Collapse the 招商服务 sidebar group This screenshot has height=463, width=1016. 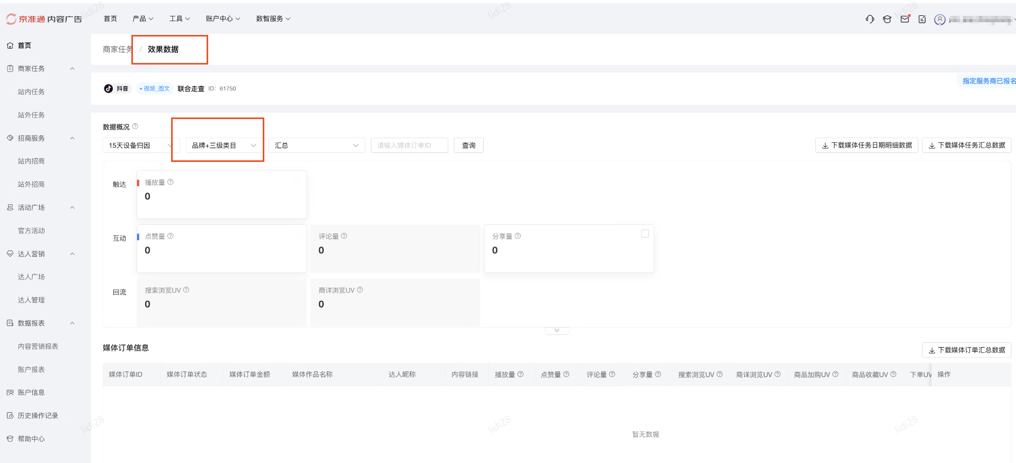pos(73,138)
